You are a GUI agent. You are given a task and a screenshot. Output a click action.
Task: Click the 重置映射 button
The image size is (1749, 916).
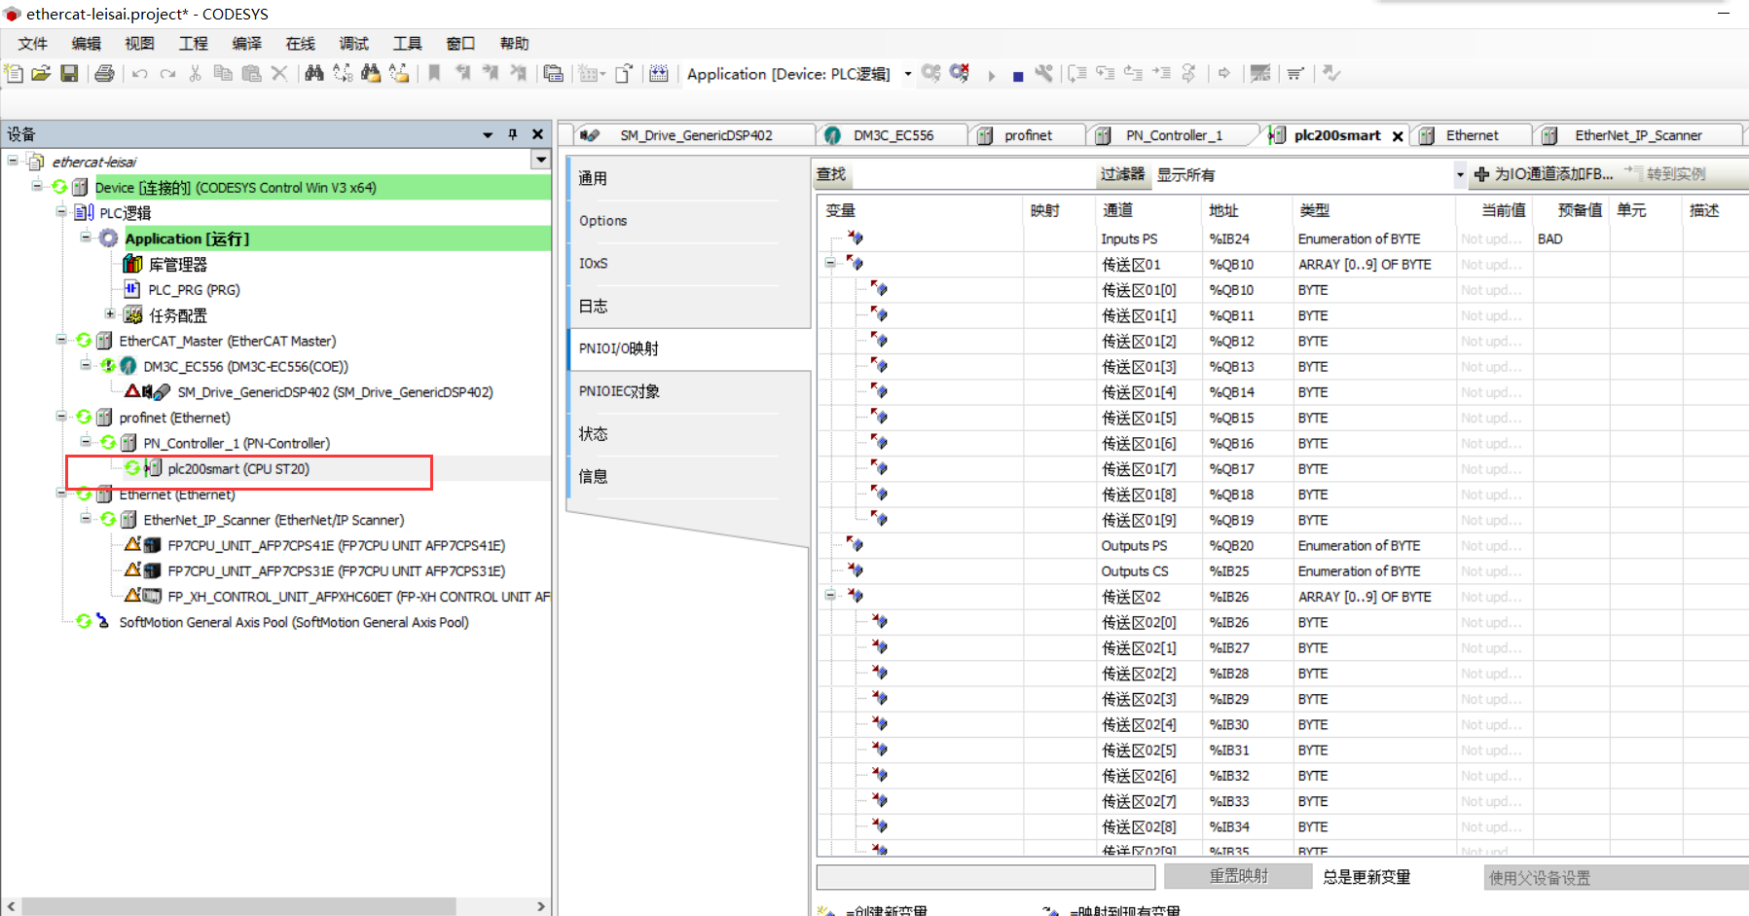(1238, 876)
